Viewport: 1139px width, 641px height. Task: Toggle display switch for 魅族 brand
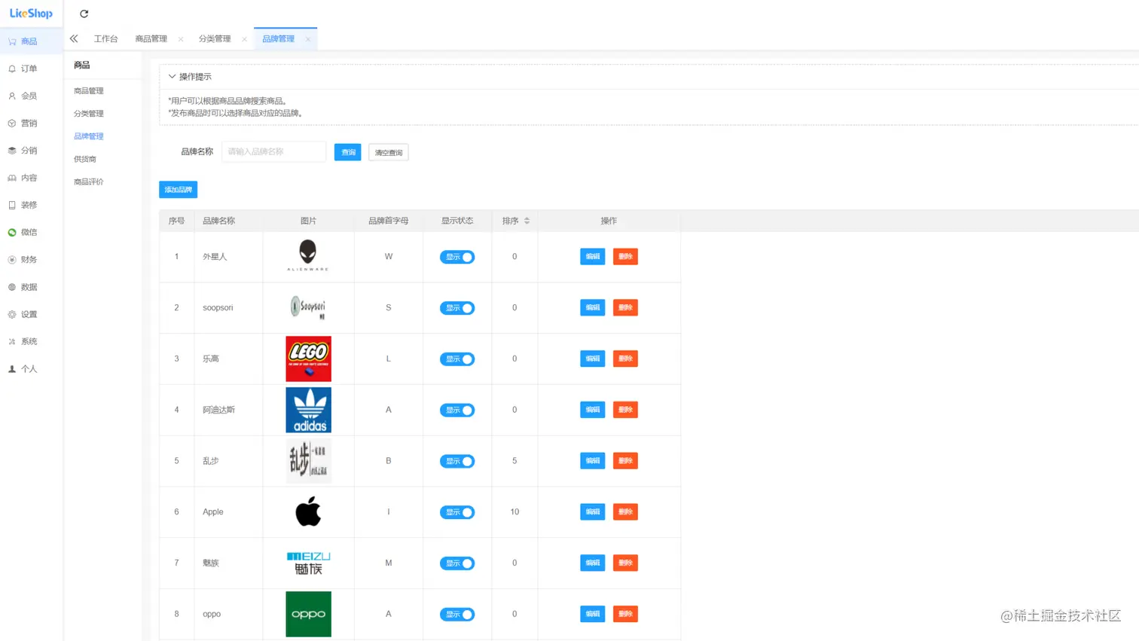click(457, 563)
